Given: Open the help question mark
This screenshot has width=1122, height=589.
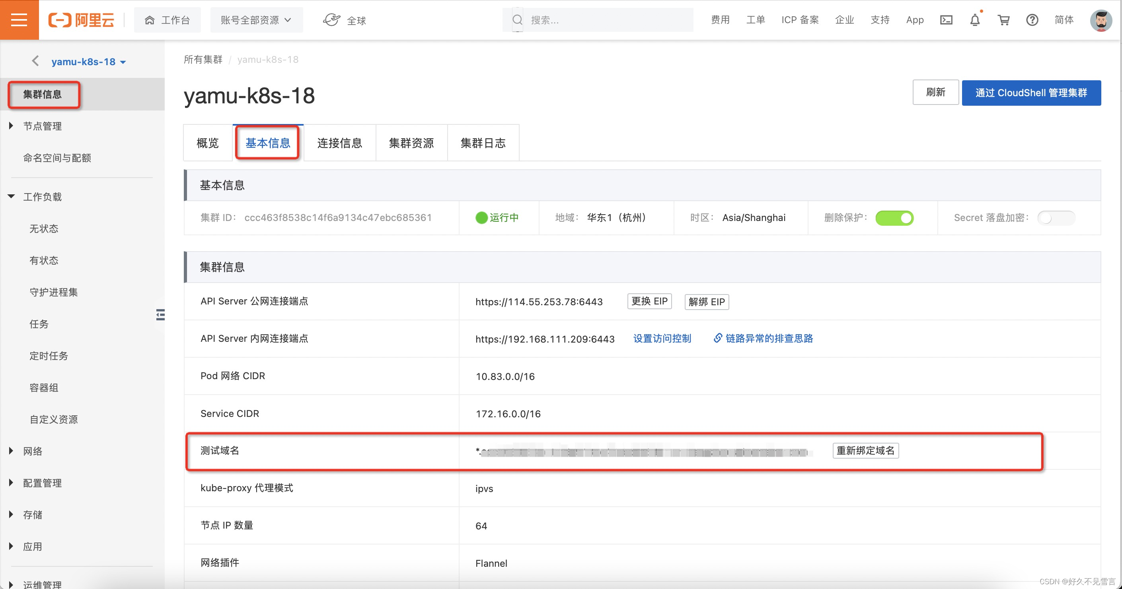Looking at the screenshot, I should pos(1032,20).
